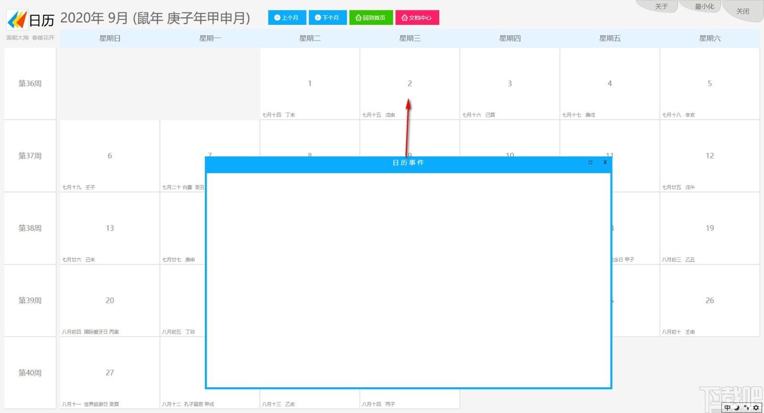Select date cell 12 on Saturday
Screen dimensions: 764x413
coord(710,156)
